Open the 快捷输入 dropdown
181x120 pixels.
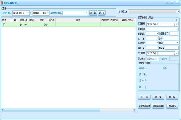point(178,11)
